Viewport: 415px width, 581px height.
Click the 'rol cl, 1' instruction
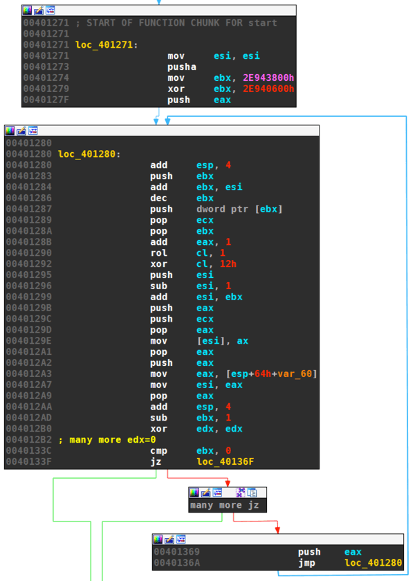[187, 253]
